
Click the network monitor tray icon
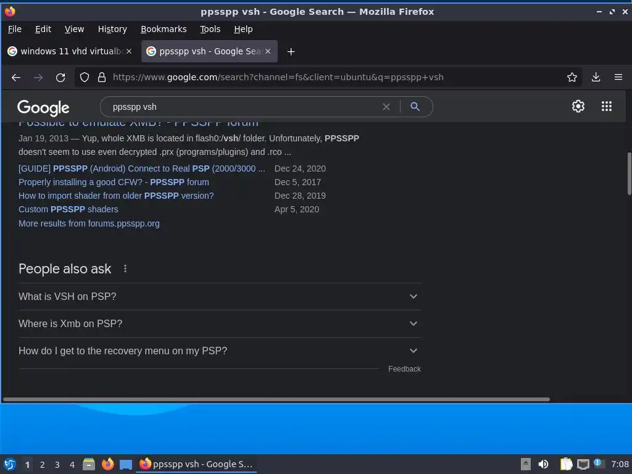(x=583, y=465)
